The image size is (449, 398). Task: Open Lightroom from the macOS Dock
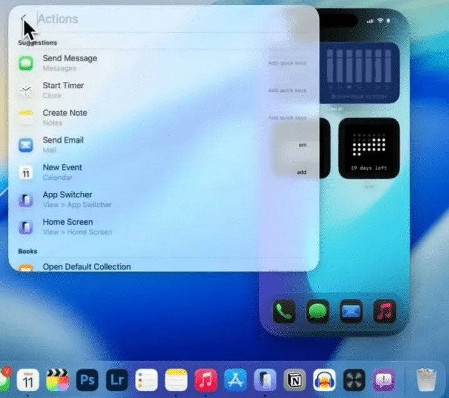tap(117, 379)
